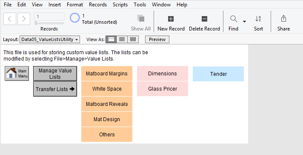Expand the Find options dropdown arrow

[x=244, y=21]
